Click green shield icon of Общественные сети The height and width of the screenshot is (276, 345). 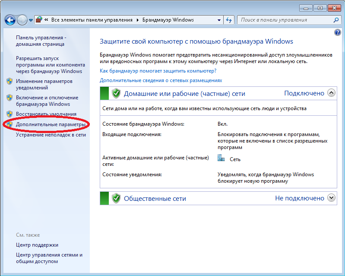(116, 198)
